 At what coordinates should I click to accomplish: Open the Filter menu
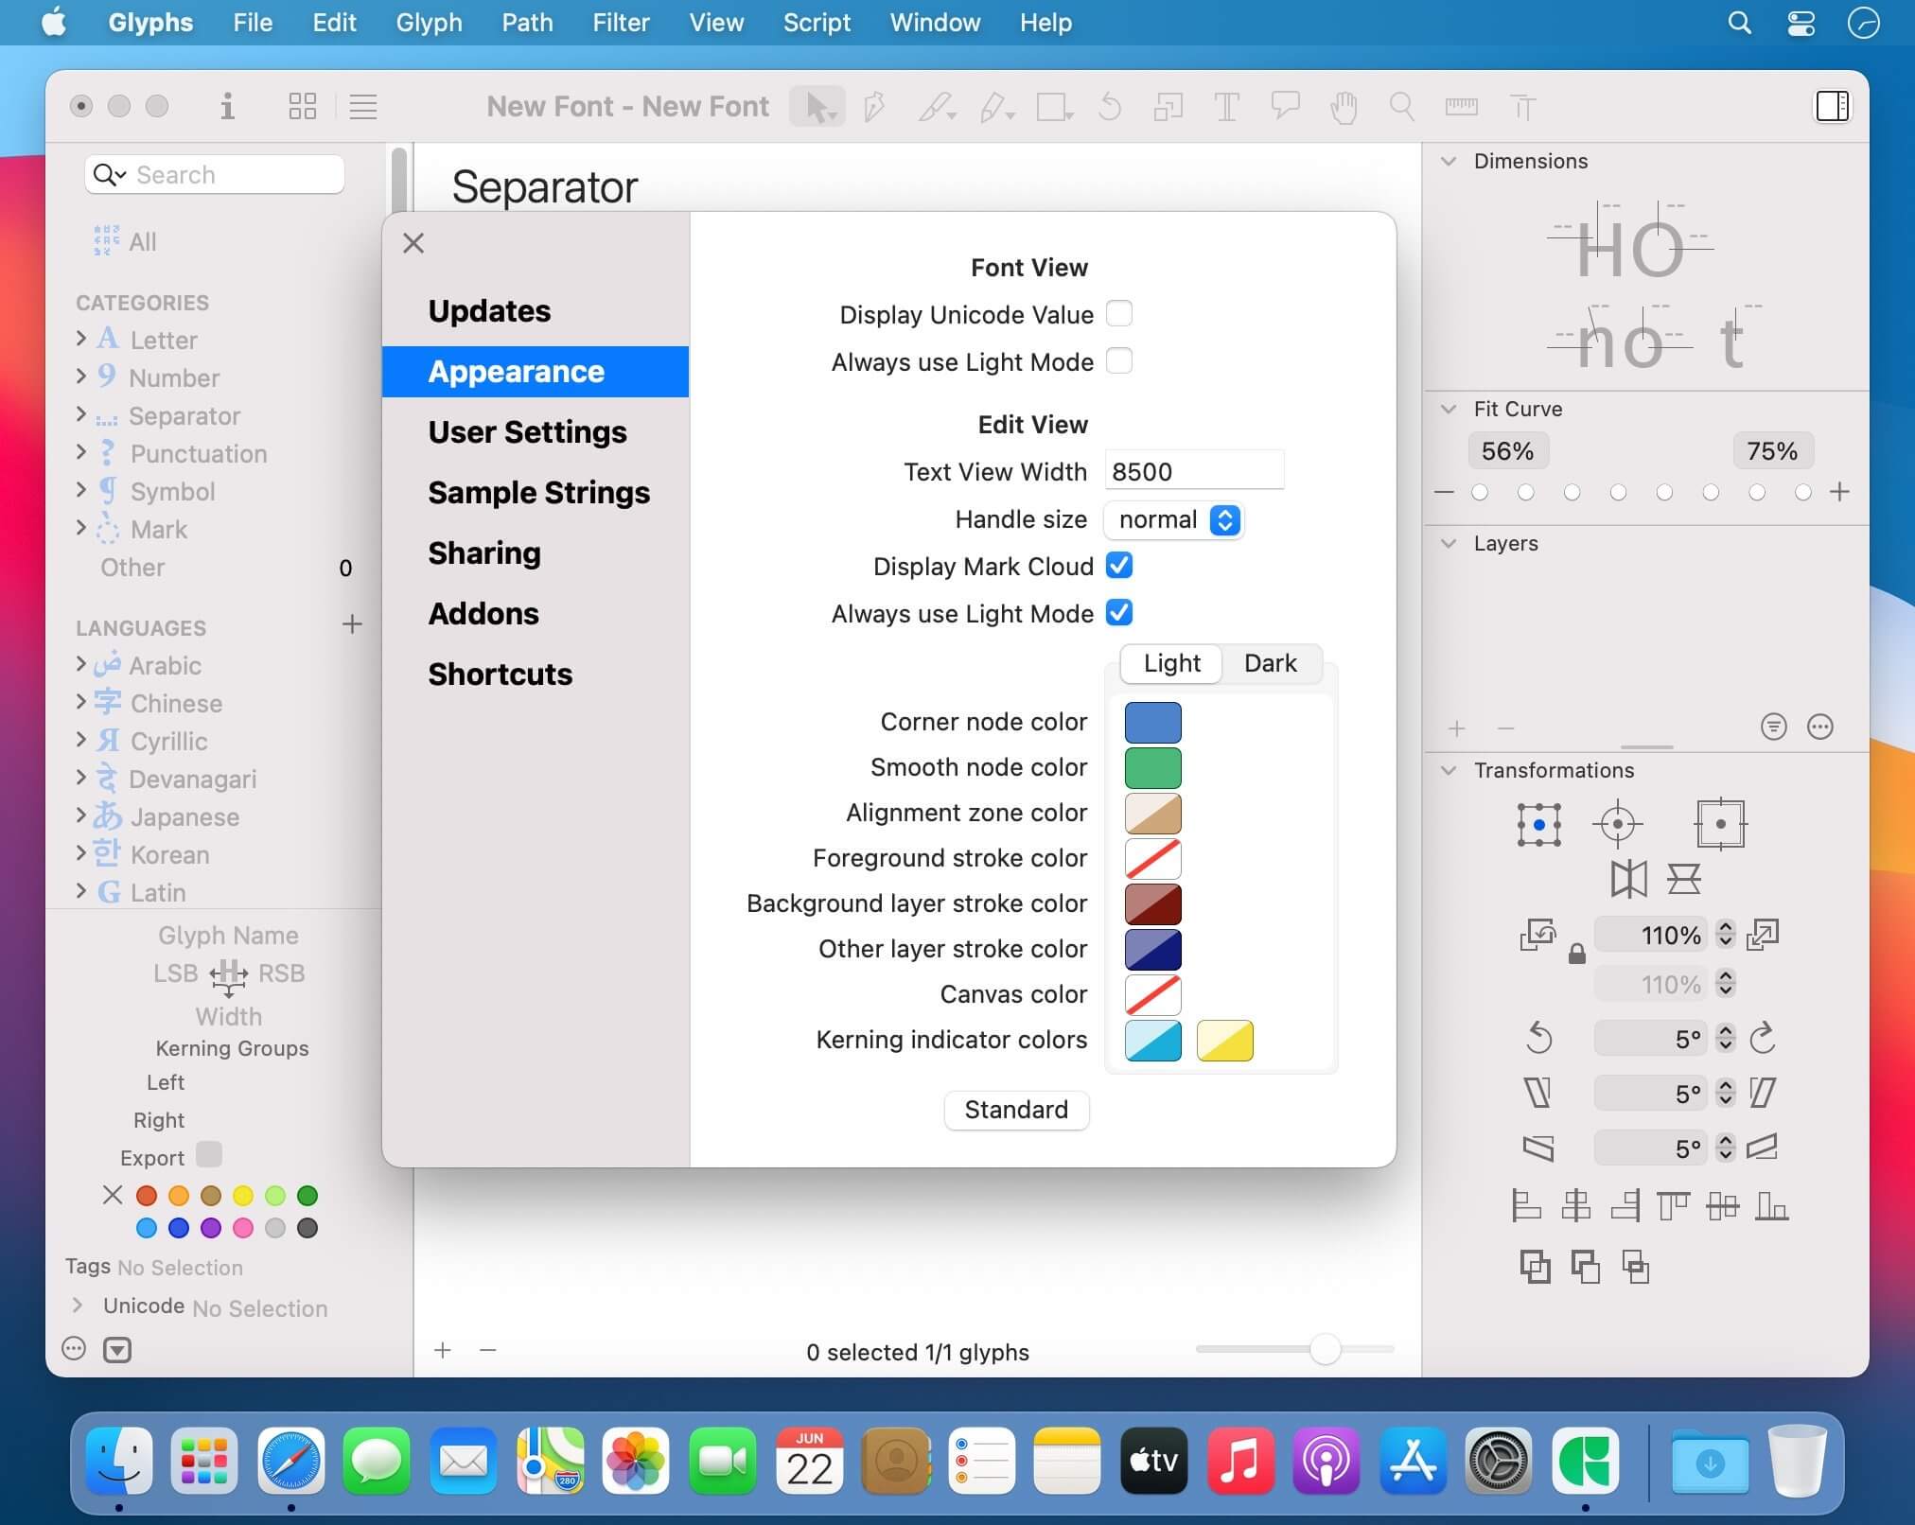tap(621, 23)
